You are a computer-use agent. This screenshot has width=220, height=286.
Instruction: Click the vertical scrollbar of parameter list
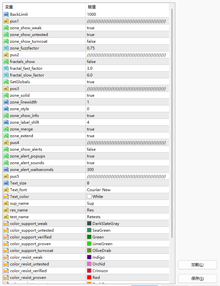[x=172, y=123]
